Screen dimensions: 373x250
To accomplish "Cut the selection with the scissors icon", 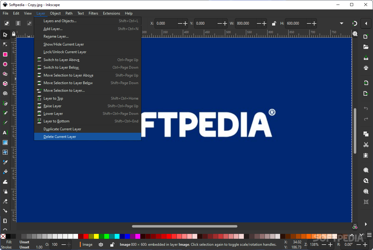I will coord(366,145).
